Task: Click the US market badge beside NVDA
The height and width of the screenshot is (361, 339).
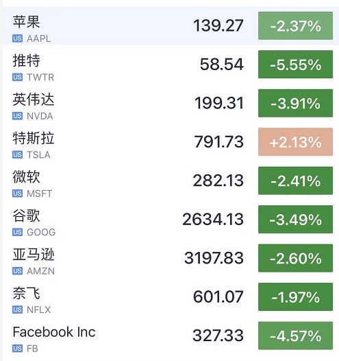Action: click(x=17, y=116)
